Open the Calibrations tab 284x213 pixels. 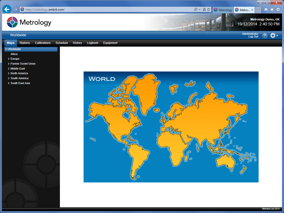[43, 43]
